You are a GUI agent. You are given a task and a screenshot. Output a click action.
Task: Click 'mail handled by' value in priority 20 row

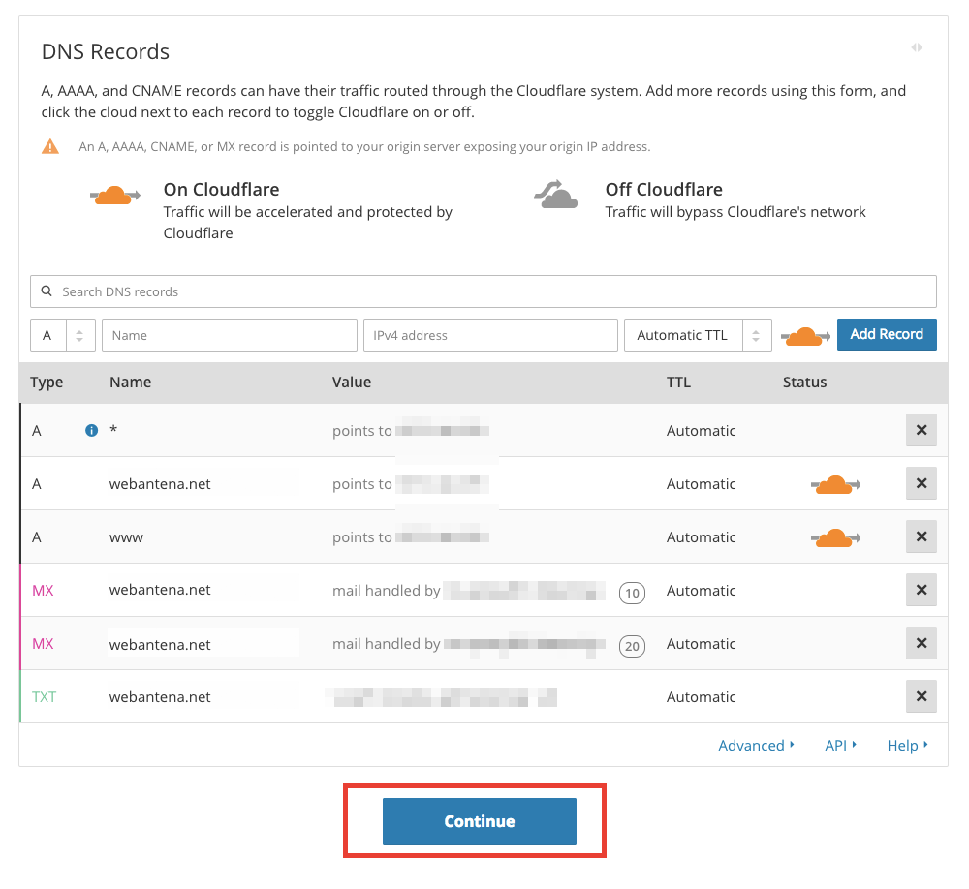[x=468, y=644]
